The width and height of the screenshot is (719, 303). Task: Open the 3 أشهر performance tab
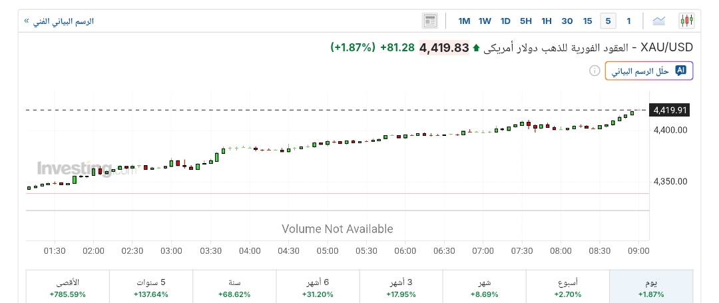pos(400,287)
